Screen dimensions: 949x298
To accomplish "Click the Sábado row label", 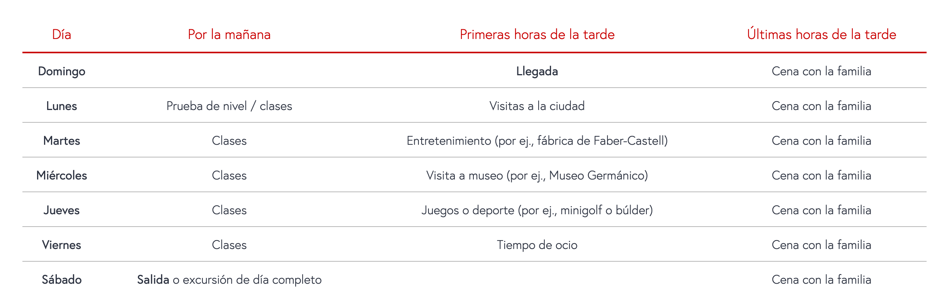I will tap(61, 280).
